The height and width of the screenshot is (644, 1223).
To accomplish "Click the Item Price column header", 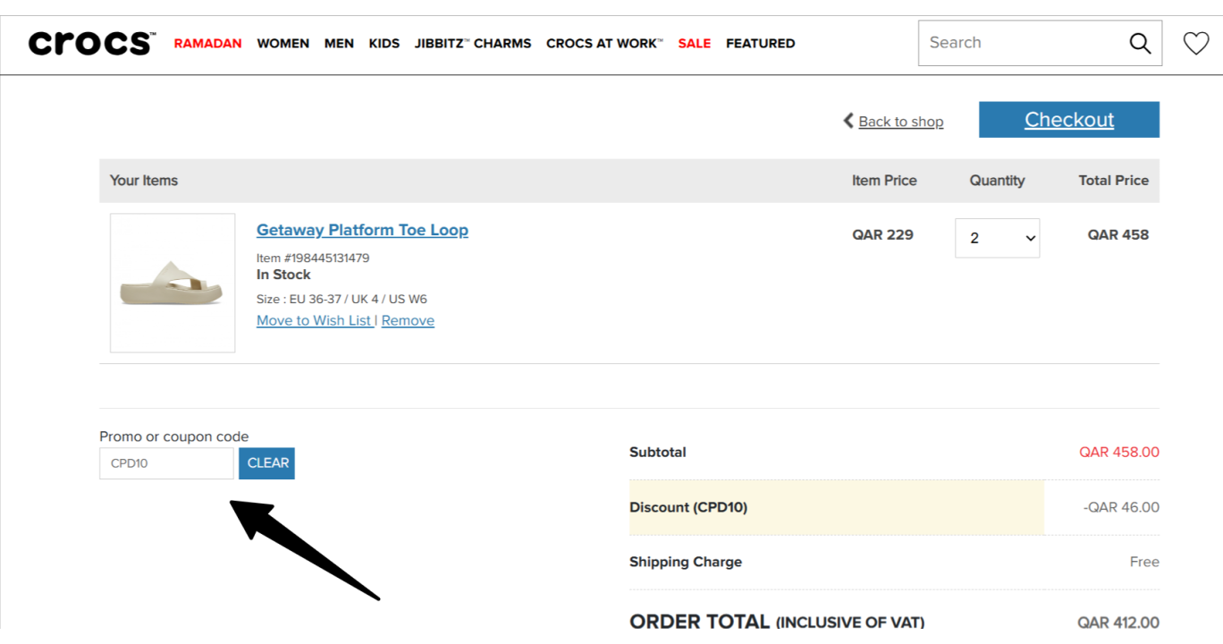I will pyautogui.click(x=884, y=181).
